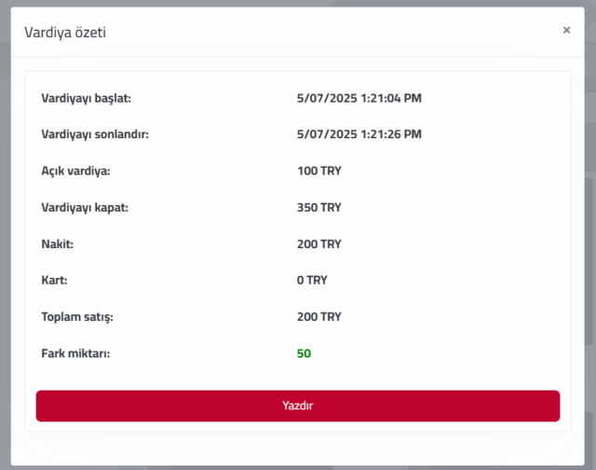The height and width of the screenshot is (470, 596).
Task: Select the Açık vardiya label
Action: pyautogui.click(x=75, y=171)
